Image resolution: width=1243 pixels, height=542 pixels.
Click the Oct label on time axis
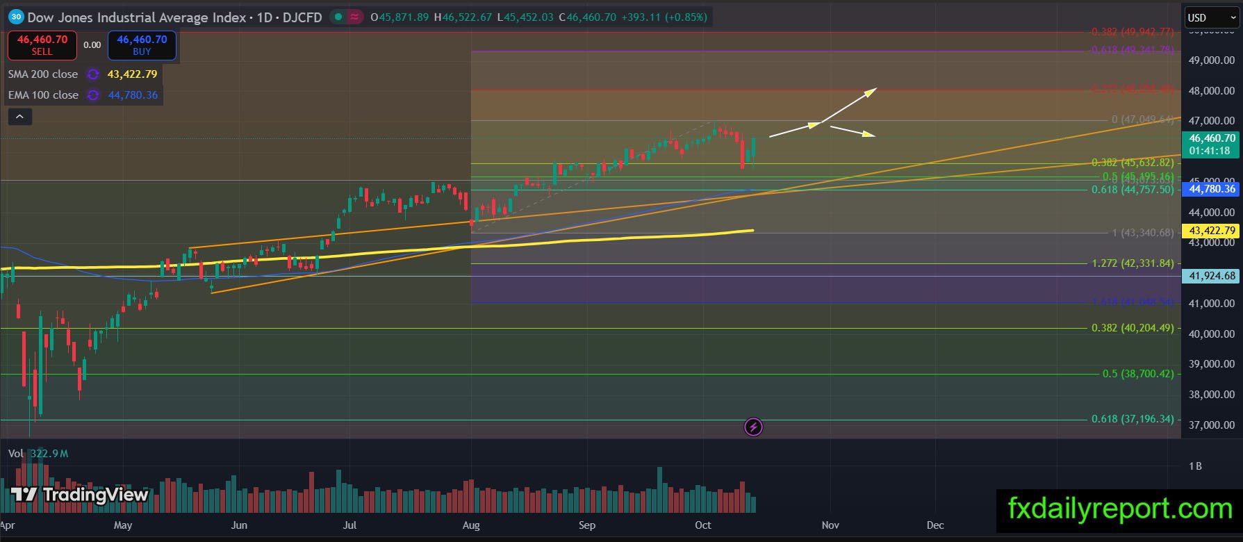click(x=703, y=525)
